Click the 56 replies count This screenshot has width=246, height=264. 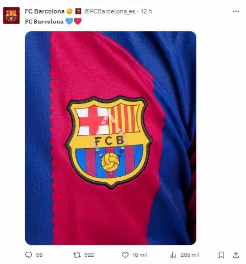click(x=39, y=255)
